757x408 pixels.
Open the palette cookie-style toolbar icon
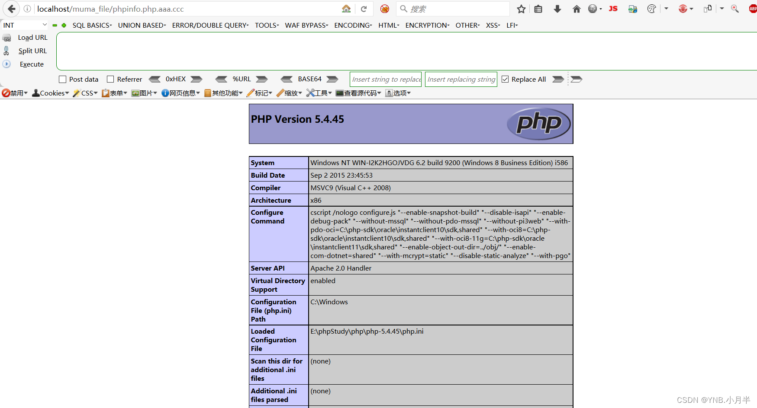(x=651, y=9)
